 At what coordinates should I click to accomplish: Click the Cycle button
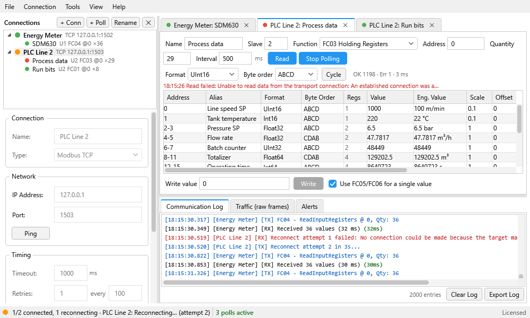(x=333, y=75)
